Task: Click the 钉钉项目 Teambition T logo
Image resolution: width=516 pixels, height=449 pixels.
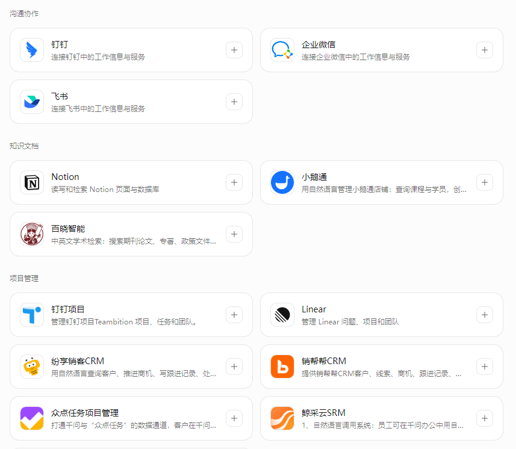Action: click(32, 315)
